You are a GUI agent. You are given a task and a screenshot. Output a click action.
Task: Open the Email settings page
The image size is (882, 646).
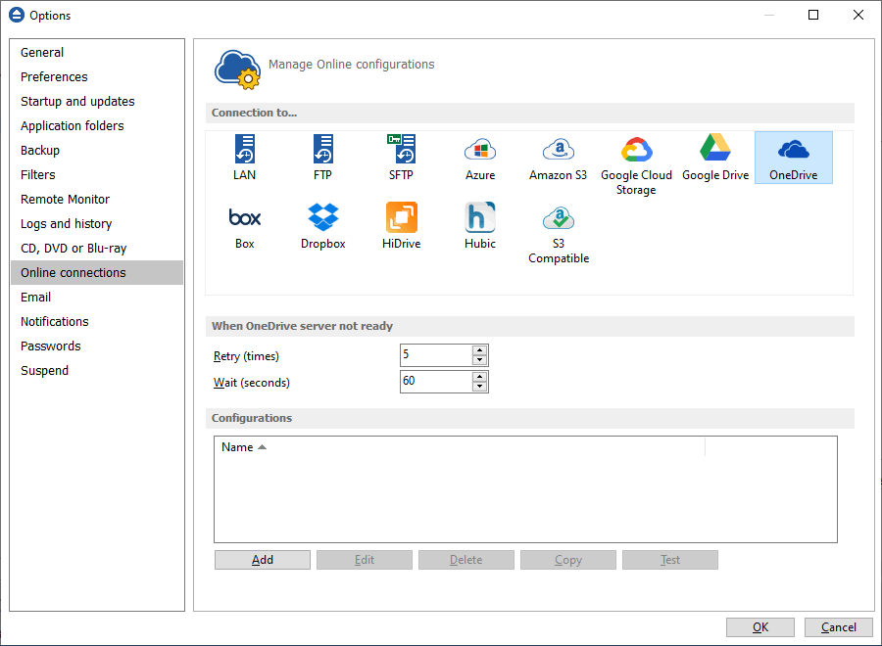click(97, 298)
